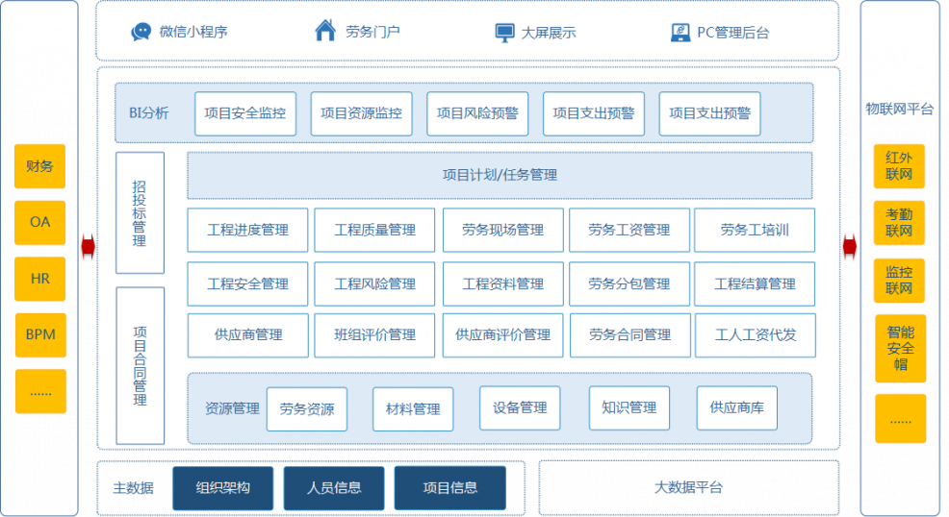Viewport: 949px width, 517px height.
Task: Select the dark blue 人员信息 block
Action: click(x=333, y=488)
